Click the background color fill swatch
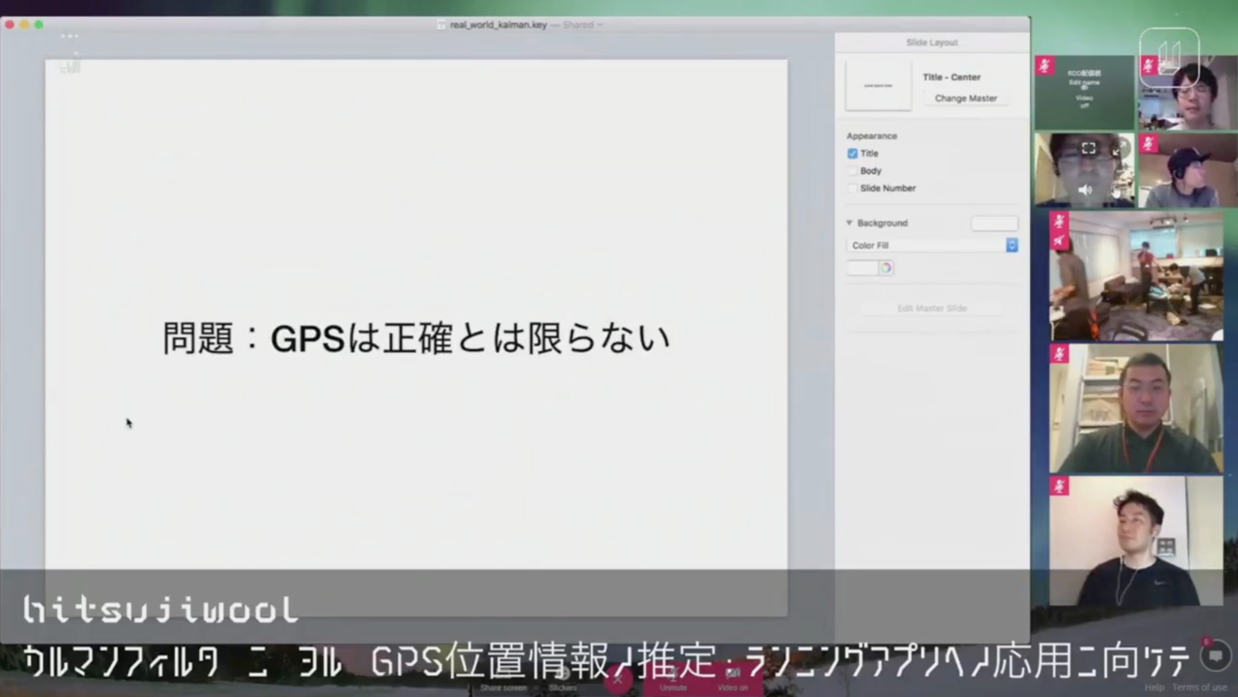 tap(862, 268)
